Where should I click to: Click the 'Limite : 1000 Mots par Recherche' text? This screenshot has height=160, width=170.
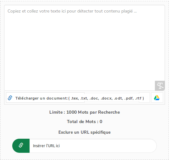pos(85,112)
